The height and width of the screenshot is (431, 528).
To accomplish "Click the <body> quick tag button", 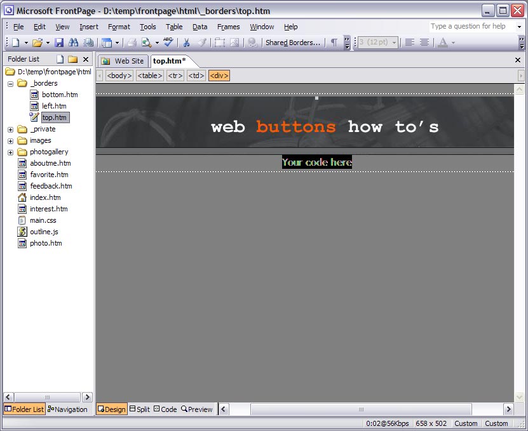I will point(119,76).
